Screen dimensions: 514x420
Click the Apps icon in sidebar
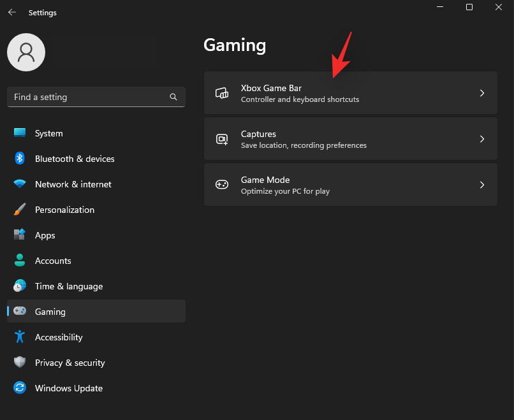(x=19, y=235)
